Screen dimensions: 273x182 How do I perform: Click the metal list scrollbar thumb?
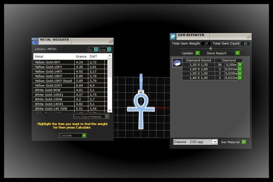pyautogui.click(x=110, y=68)
